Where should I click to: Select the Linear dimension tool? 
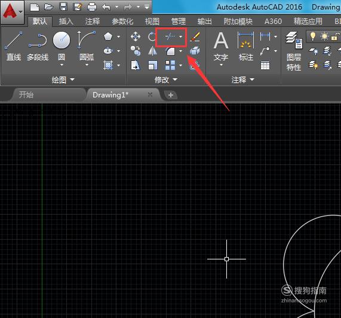point(265,36)
